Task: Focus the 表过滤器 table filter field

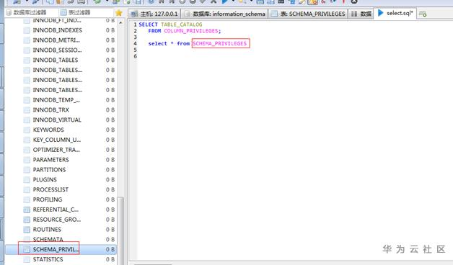Action: coord(86,13)
